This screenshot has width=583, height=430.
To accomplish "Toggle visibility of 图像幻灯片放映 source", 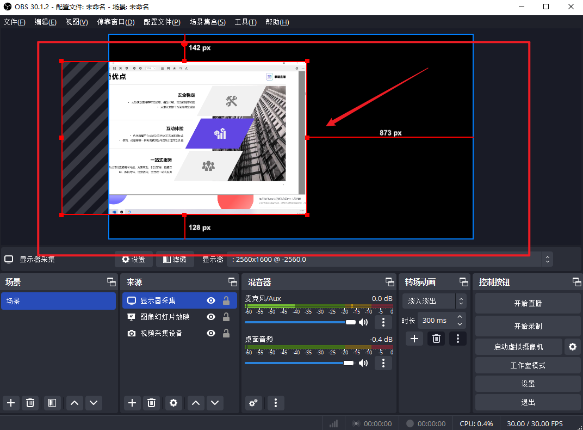I will (x=211, y=317).
